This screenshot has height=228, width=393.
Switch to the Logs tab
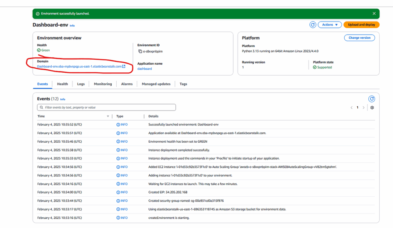tap(81, 84)
